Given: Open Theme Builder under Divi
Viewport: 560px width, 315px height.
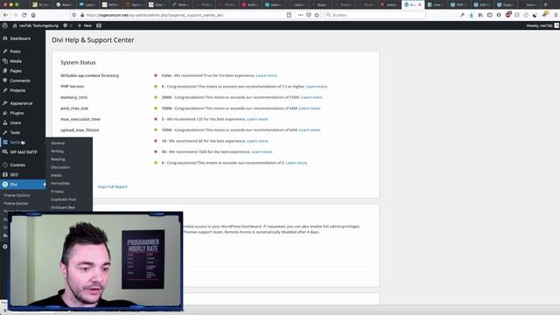Looking at the screenshot, I should (x=16, y=203).
